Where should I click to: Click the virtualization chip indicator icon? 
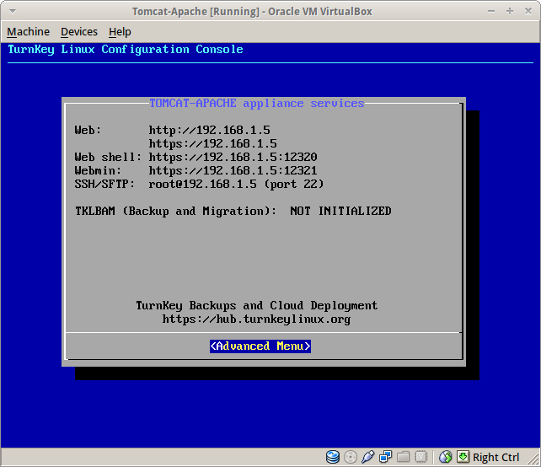pyautogui.click(x=420, y=457)
